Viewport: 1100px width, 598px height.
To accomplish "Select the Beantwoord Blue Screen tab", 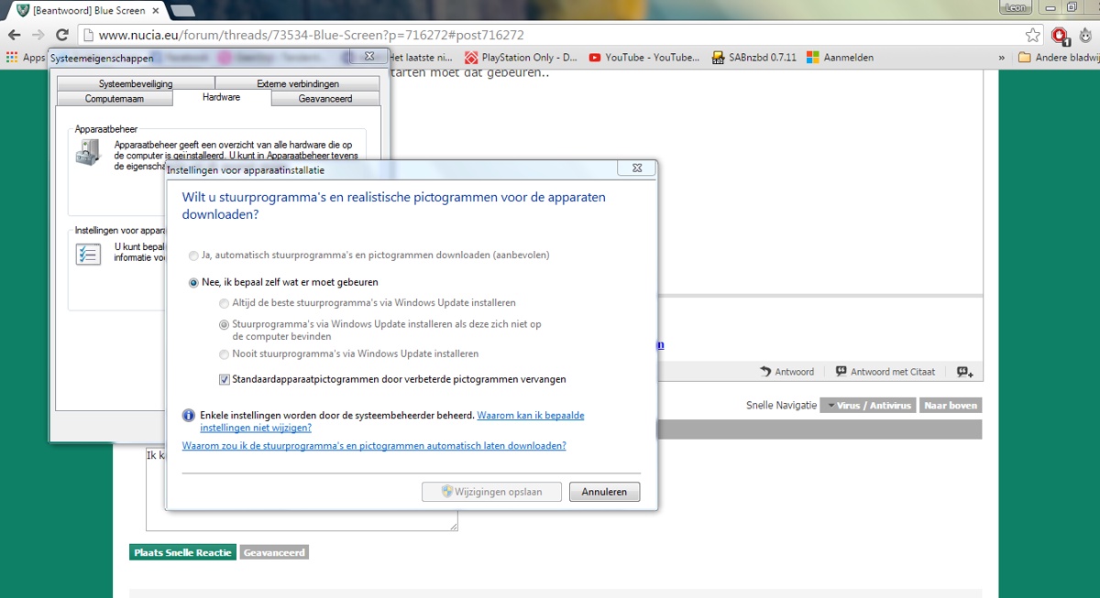I will pyautogui.click(x=87, y=10).
